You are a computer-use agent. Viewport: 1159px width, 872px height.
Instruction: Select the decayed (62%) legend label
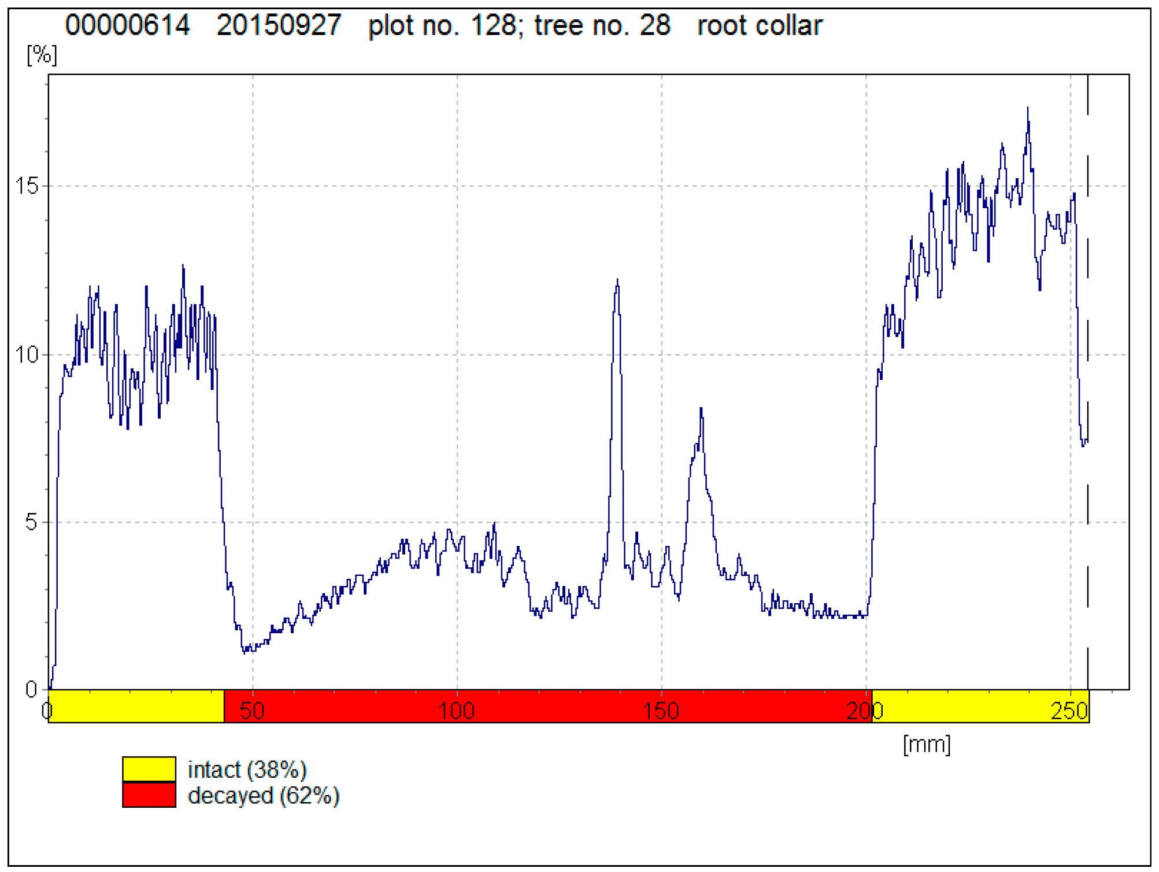click(x=264, y=796)
